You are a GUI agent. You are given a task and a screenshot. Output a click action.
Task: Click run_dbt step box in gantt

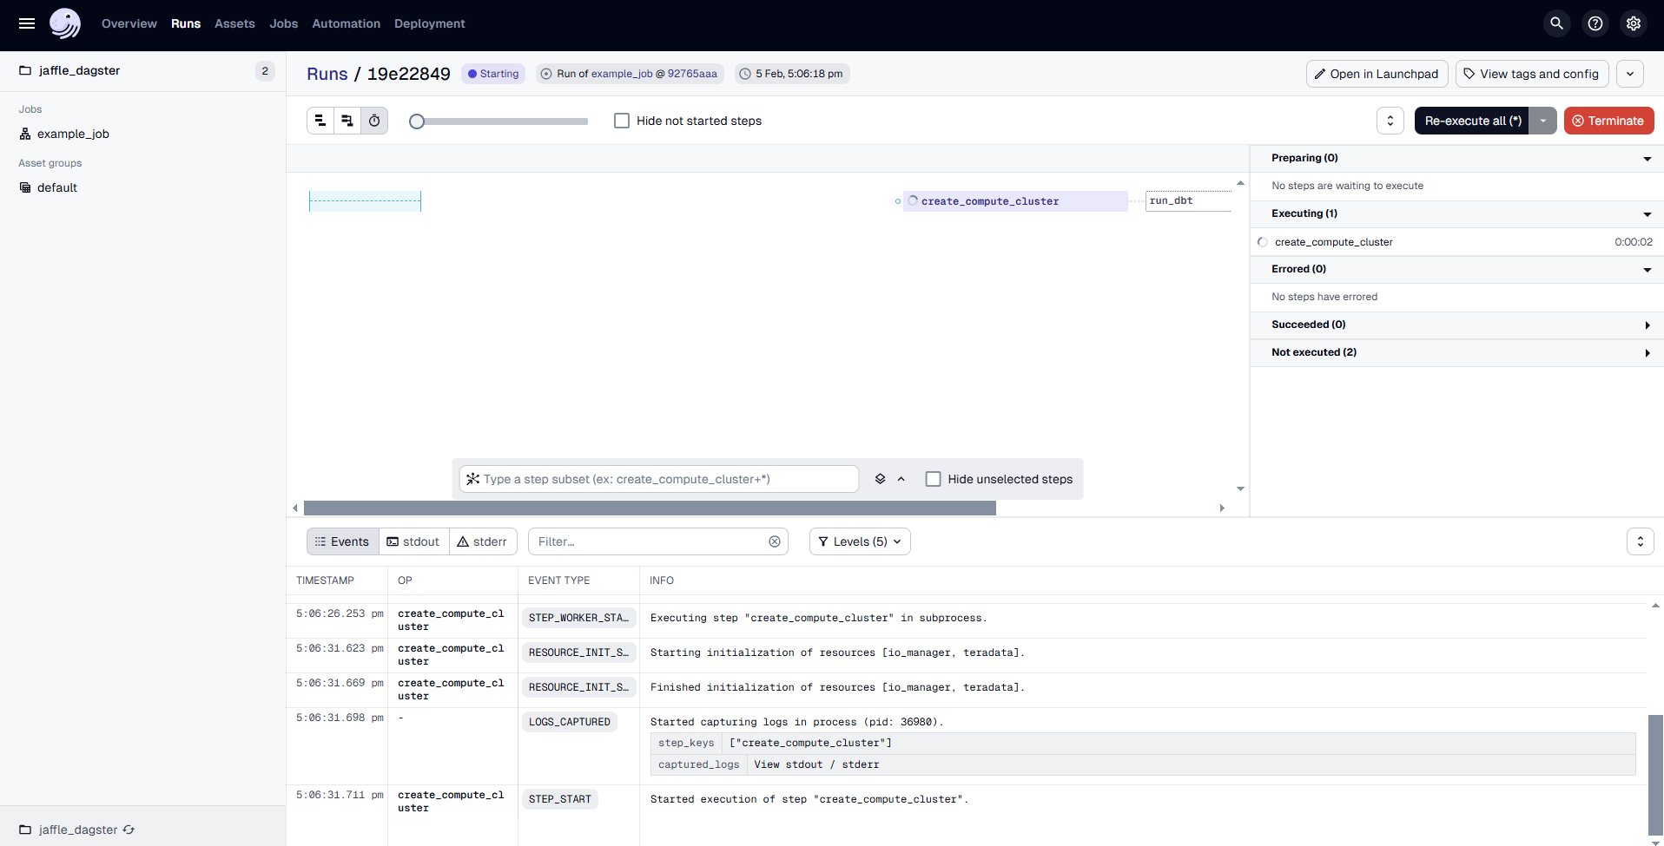tap(1188, 201)
